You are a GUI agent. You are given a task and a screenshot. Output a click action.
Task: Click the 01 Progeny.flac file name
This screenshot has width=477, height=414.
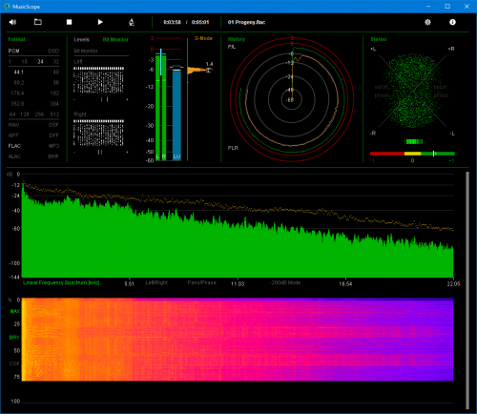(x=246, y=22)
